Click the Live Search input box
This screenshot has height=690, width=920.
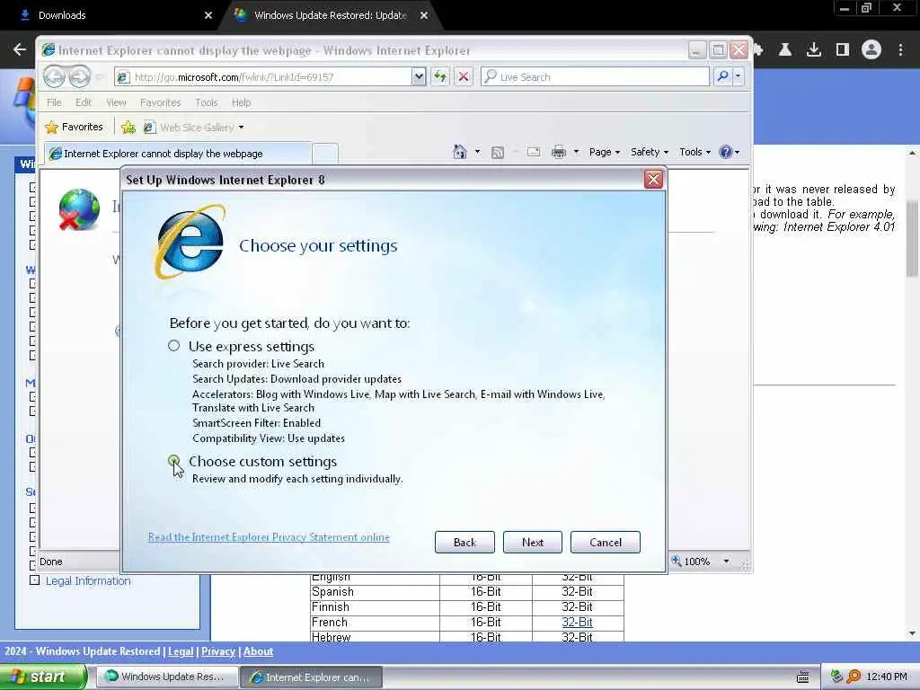596,77
